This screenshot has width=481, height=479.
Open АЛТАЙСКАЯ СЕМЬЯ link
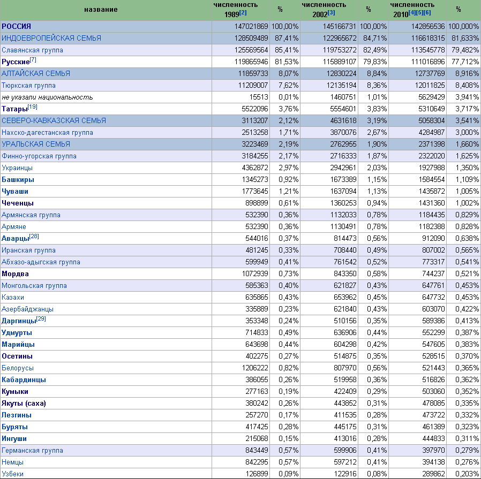click(x=35, y=73)
